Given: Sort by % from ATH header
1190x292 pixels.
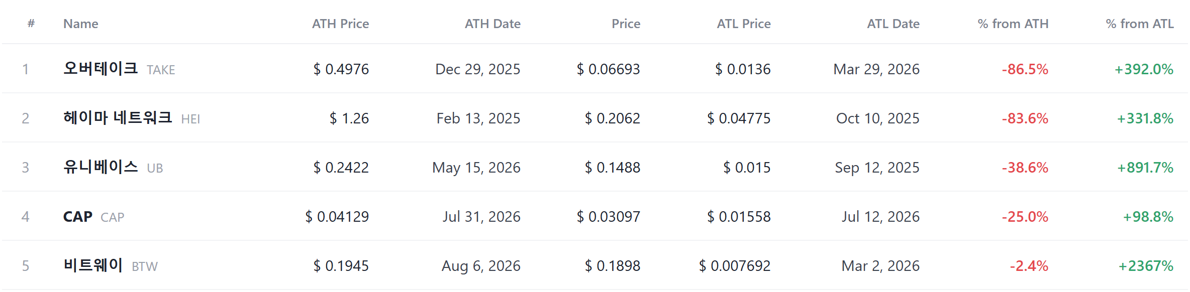Looking at the screenshot, I should point(1013,24).
